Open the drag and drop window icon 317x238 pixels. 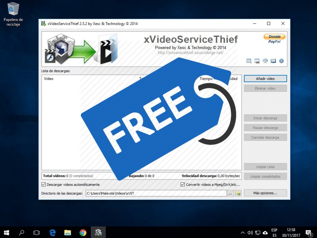pos(257,61)
